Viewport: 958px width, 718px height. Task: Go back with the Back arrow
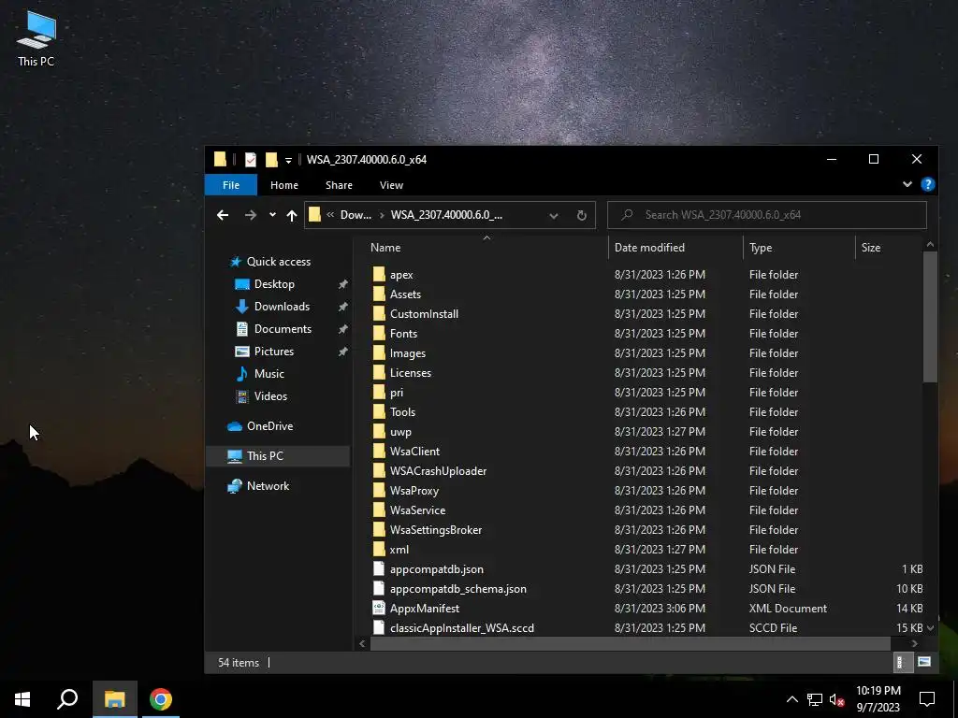click(223, 215)
